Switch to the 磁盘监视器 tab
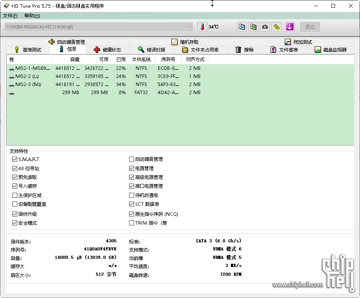Image resolution: width=360 pixels, height=298 pixels. point(330,50)
